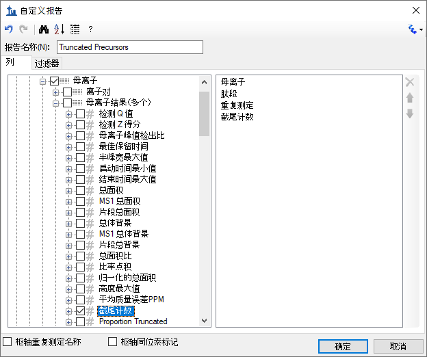
Task: Expand the 最佳保留时间 node
Action: point(68,147)
